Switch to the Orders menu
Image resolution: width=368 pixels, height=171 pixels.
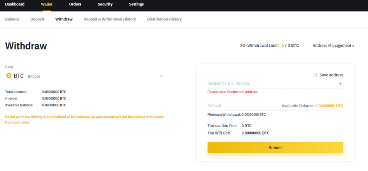pyautogui.click(x=75, y=4)
